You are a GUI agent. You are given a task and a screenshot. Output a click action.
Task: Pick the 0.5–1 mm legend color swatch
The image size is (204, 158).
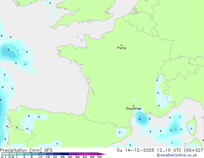pos(13,154)
